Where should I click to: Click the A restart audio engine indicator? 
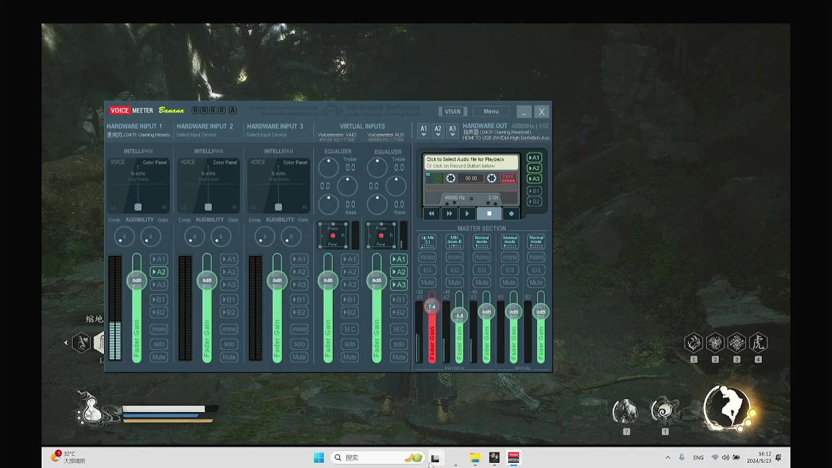tap(233, 110)
